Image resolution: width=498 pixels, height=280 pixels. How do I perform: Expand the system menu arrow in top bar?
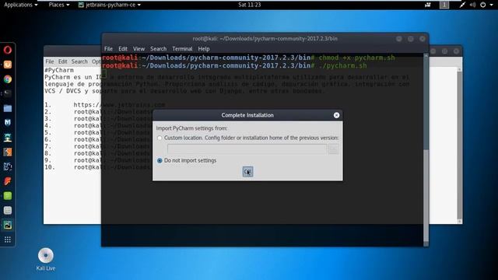(491, 5)
